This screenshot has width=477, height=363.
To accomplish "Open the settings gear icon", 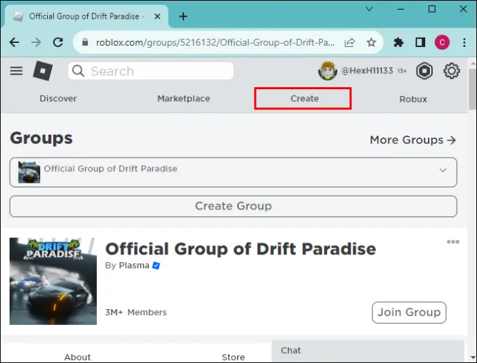I will (x=451, y=71).
